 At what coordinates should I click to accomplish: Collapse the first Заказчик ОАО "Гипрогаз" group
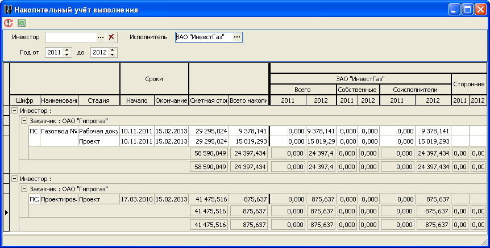(x=24, y=121)
